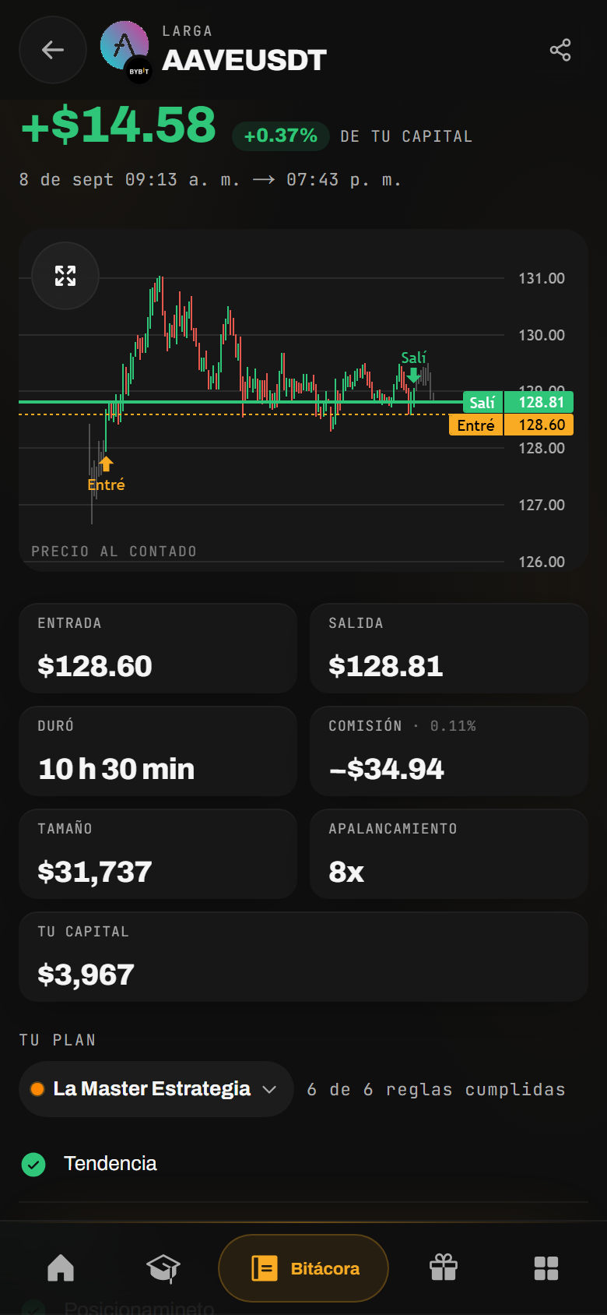Select the TU CAPITAL $3,967 card
The image size is (607, 1315).
pyautogui.click(x=303, y=957)
